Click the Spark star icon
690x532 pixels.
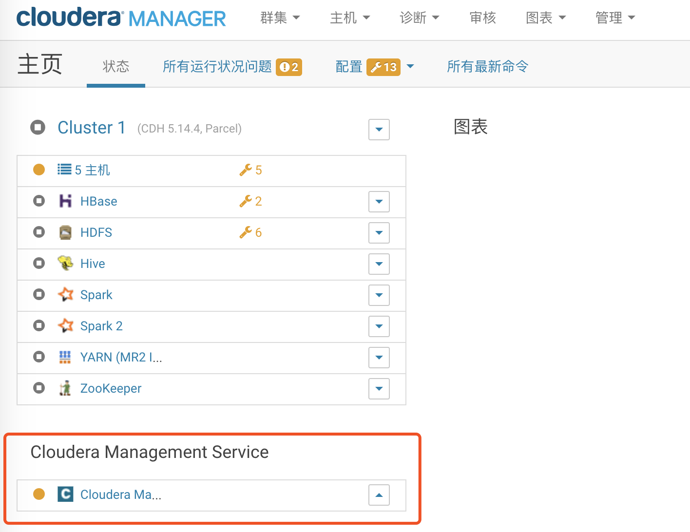click(65, 294)
